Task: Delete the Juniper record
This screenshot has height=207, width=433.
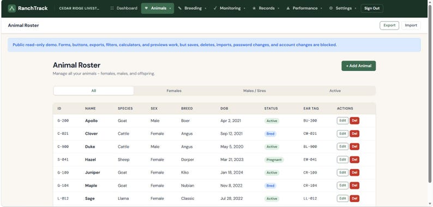Action: pos(354,173)
